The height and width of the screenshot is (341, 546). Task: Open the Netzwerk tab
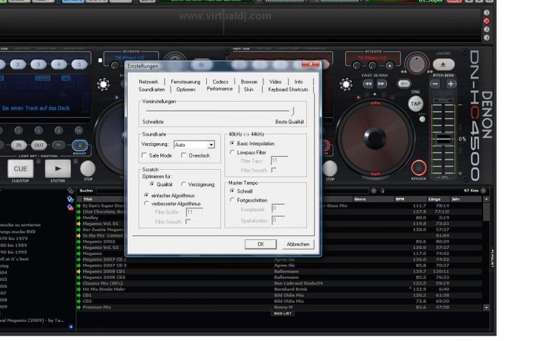[148, 82]
